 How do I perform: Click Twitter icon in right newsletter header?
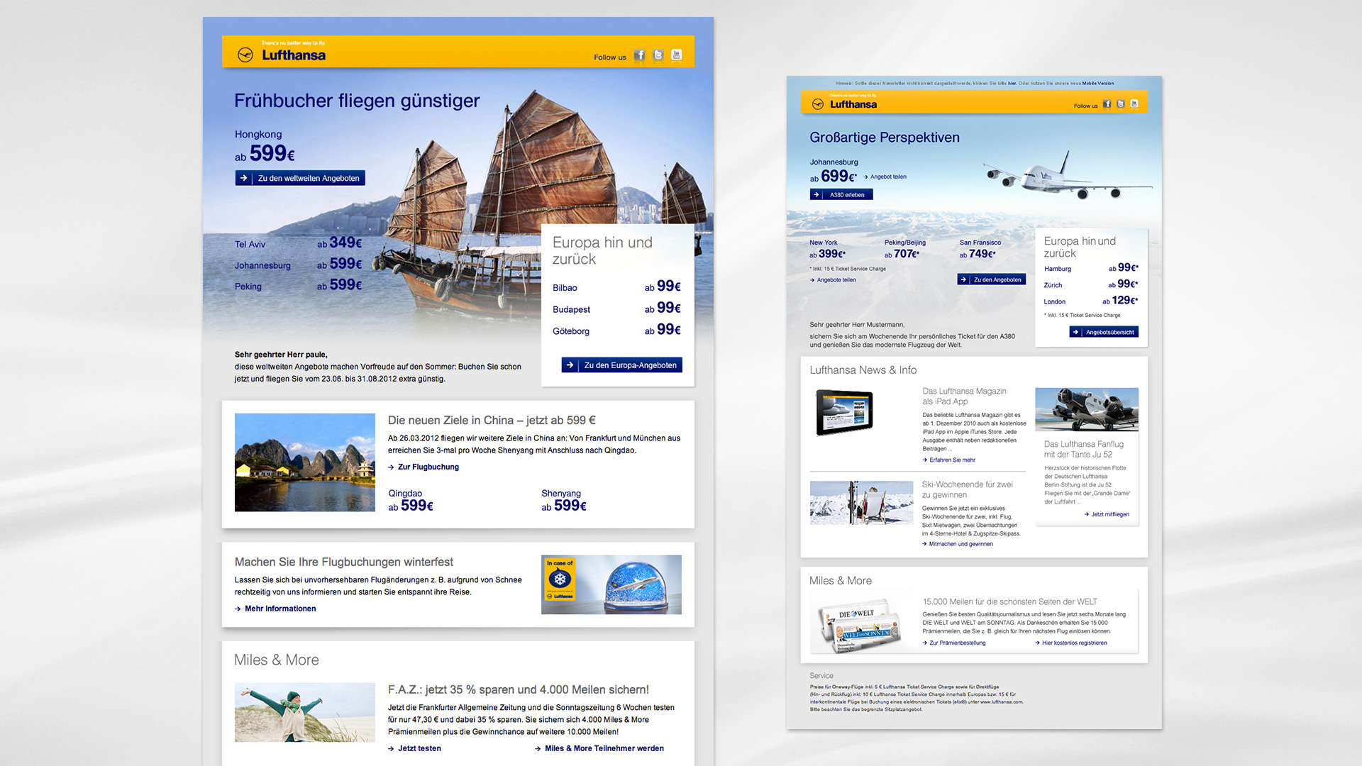(1121, 104)
